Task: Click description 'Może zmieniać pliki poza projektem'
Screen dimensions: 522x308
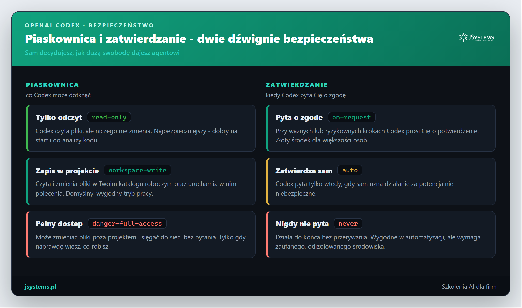Action: coord(141,242)
